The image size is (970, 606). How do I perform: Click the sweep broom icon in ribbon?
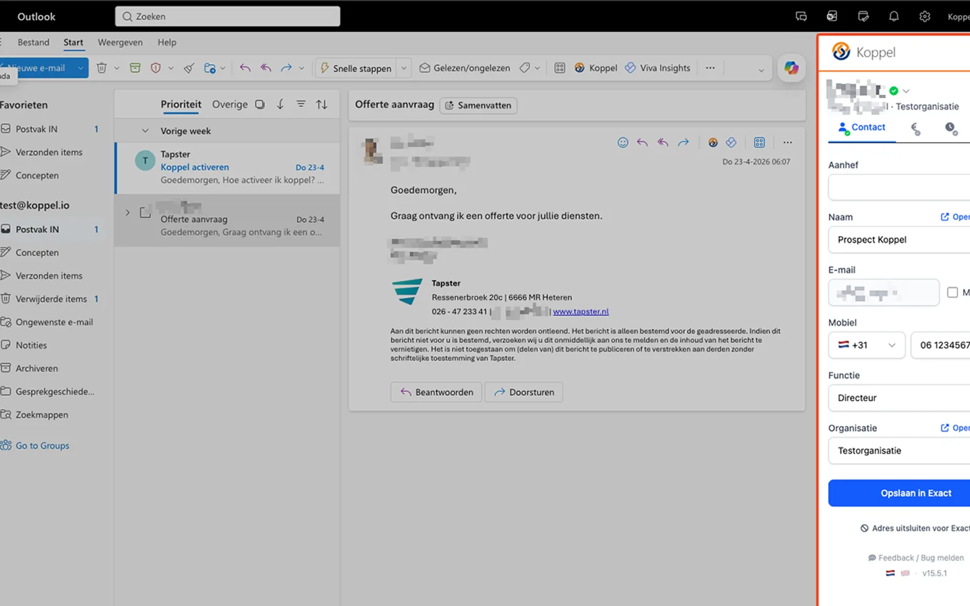click(189, 68)
